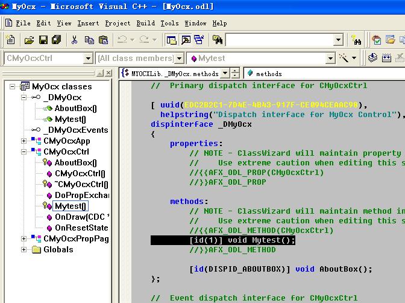
Task: Open the Edit menu
Action: pyautogui.click(x=43, y=23)
